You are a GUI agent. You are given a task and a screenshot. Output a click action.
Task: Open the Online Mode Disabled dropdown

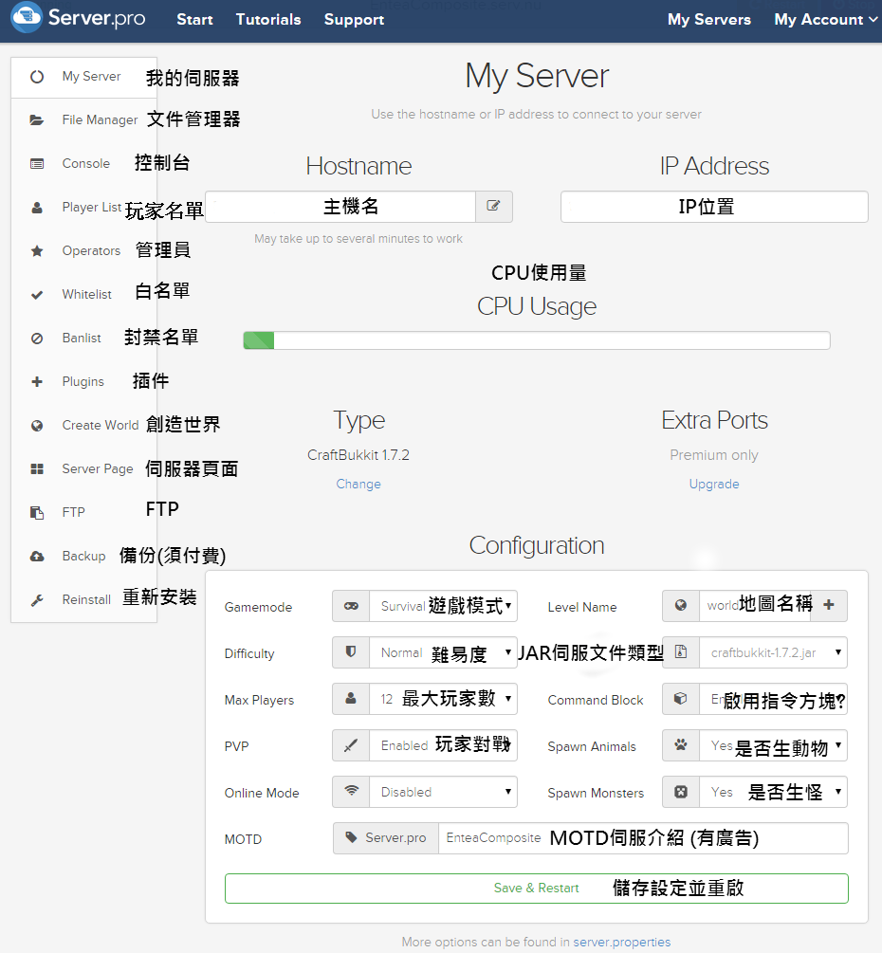click(443, 792)
